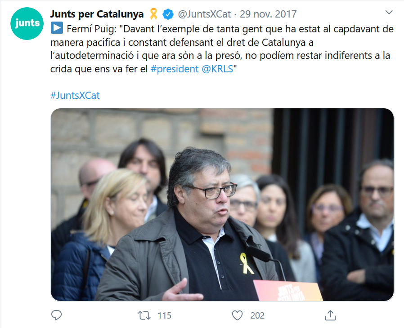Click the 115 retweet count
The image size is (404, 328).
[x=164, y=316]
